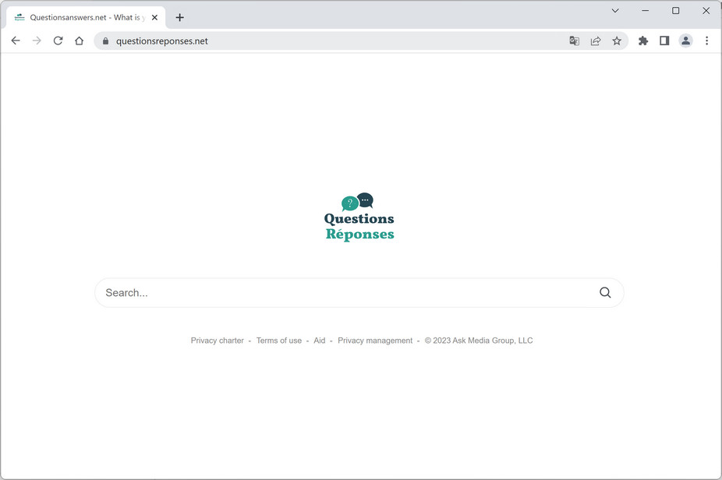Open the Terms of use link
Viewport: 722px width, 480px height.
[278, 341]
